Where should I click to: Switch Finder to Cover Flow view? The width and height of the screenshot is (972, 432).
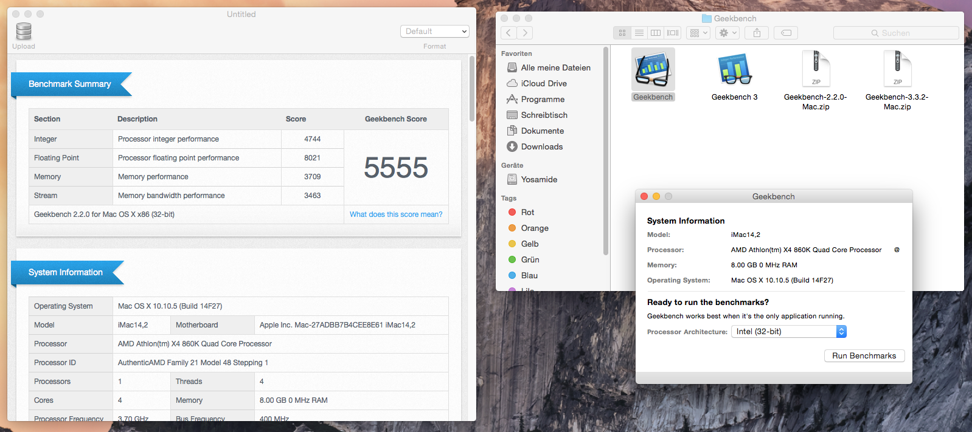click(x=673, y=33)
